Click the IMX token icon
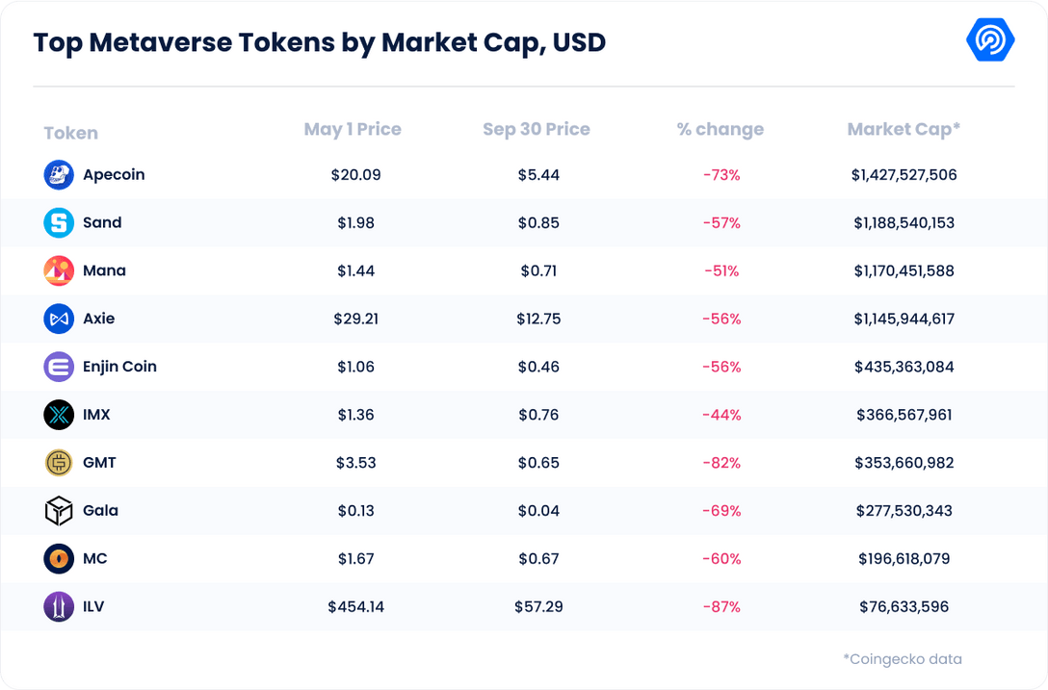 point(59,415)
